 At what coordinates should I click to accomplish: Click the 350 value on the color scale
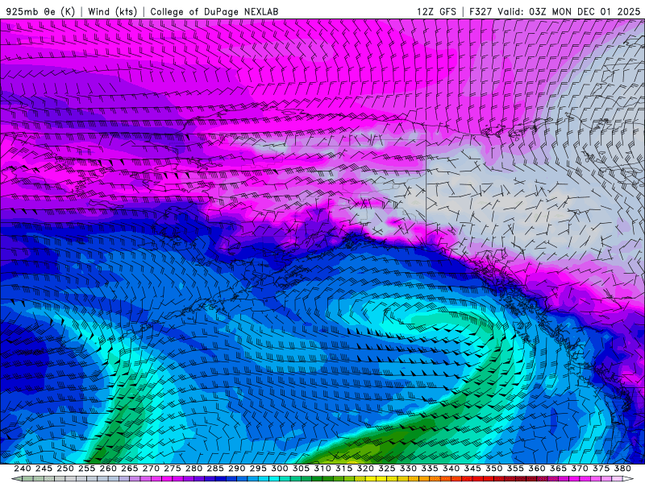pos(493,469)
